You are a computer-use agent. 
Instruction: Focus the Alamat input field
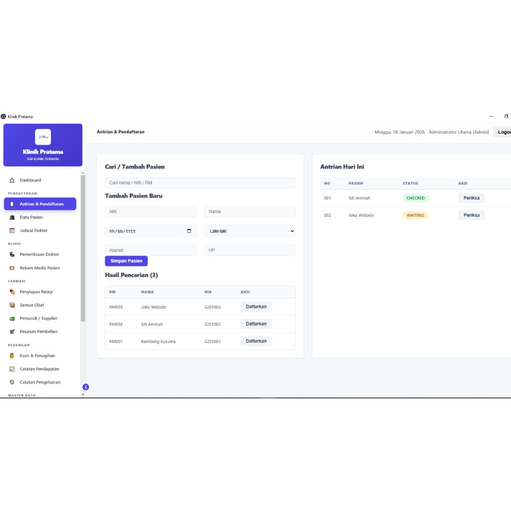[151, 251]
